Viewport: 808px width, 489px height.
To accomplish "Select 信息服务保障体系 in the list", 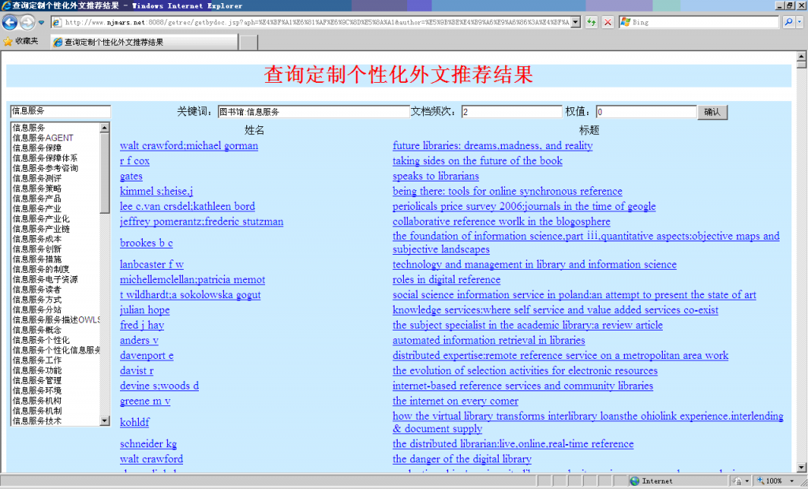I will [45, 159].
